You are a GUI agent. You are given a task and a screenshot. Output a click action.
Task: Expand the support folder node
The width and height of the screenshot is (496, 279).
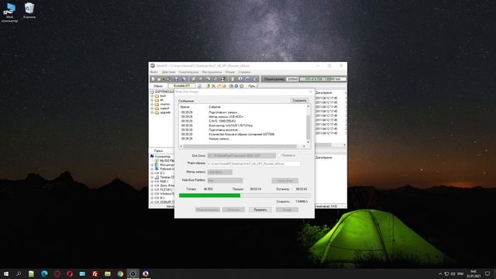tap(152, 108)
